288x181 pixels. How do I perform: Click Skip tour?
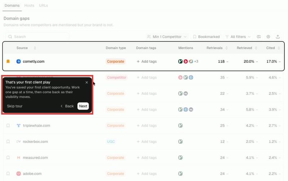tap(15, 106)
